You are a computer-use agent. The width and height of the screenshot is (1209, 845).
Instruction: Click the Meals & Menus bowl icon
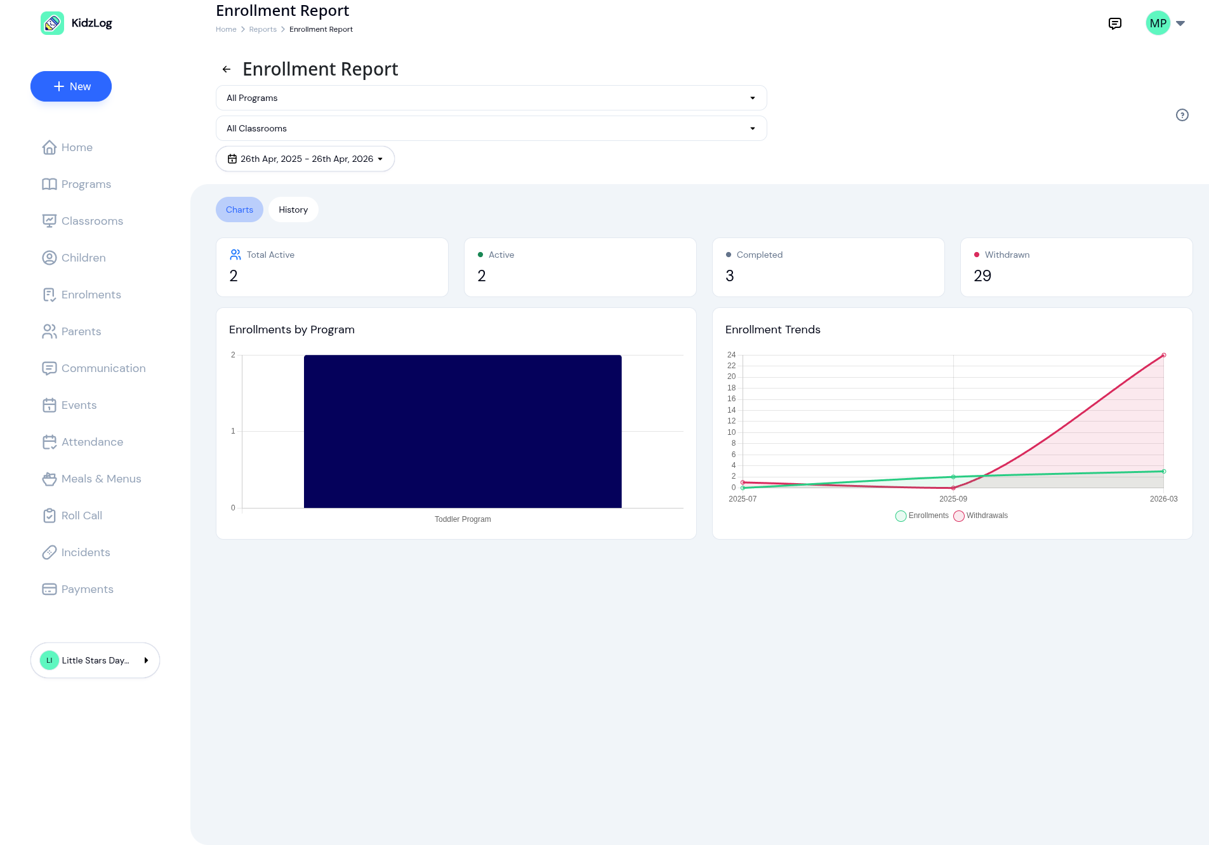(50, 479)
